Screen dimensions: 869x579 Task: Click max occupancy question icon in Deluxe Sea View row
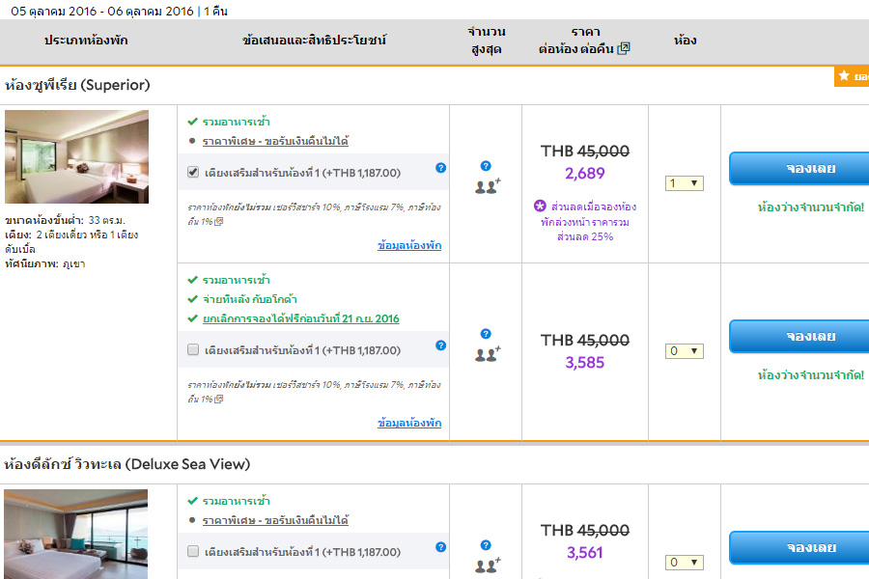tap(486, 545)
